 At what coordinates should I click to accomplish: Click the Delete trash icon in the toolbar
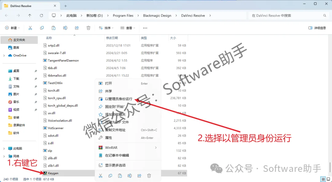[89, 28]
